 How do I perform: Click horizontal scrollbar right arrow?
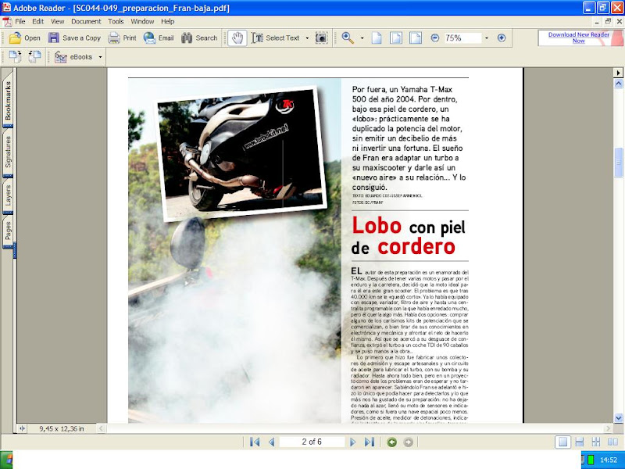pos(608,428)
